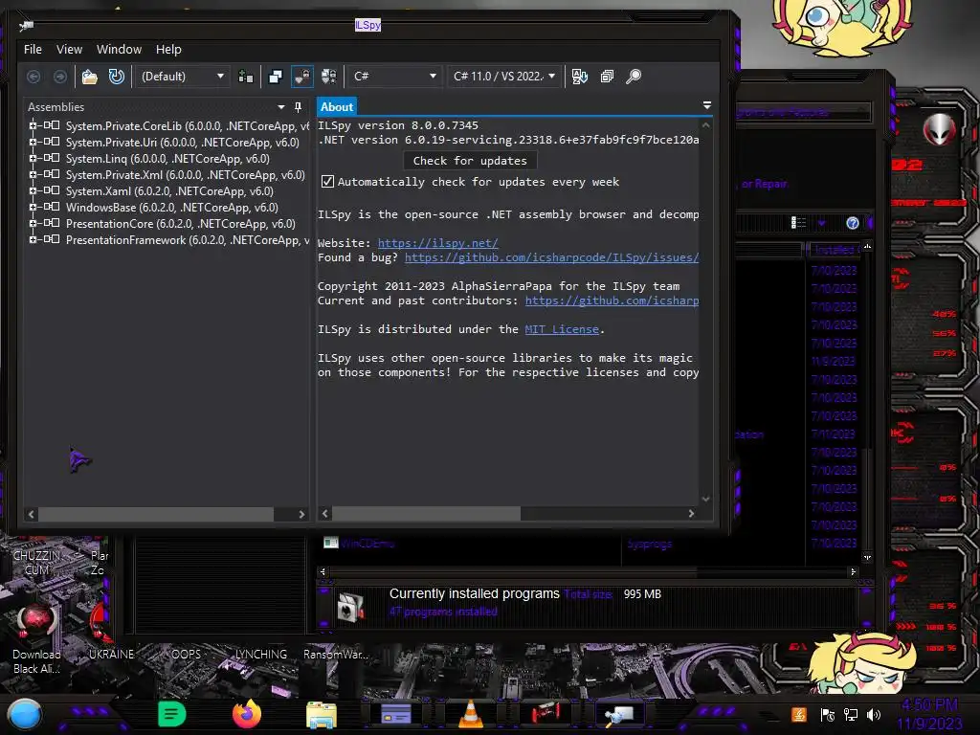Screen dimensions: 980x735
Task: Open the green notes app on the taskbar
Action: point(172,714)
